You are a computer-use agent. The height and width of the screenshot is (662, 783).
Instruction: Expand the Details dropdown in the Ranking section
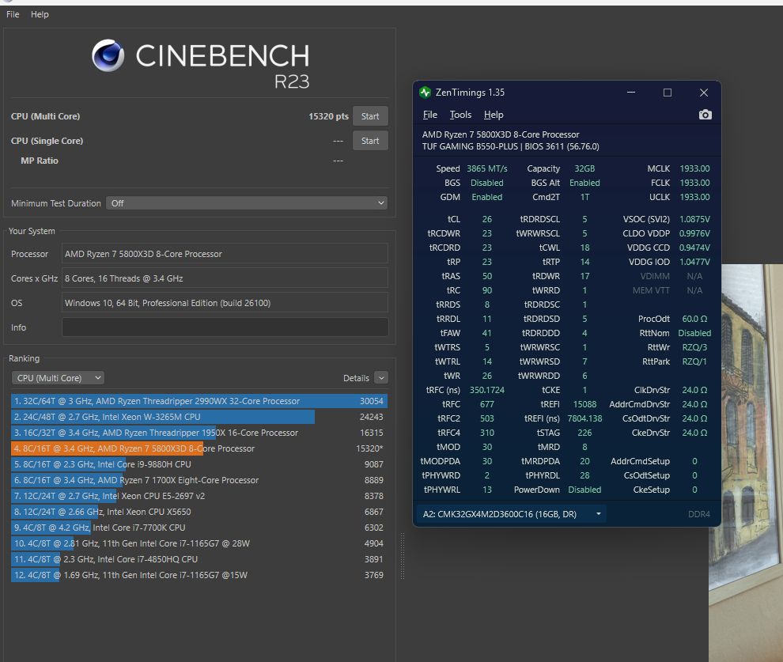pos(381,377)
